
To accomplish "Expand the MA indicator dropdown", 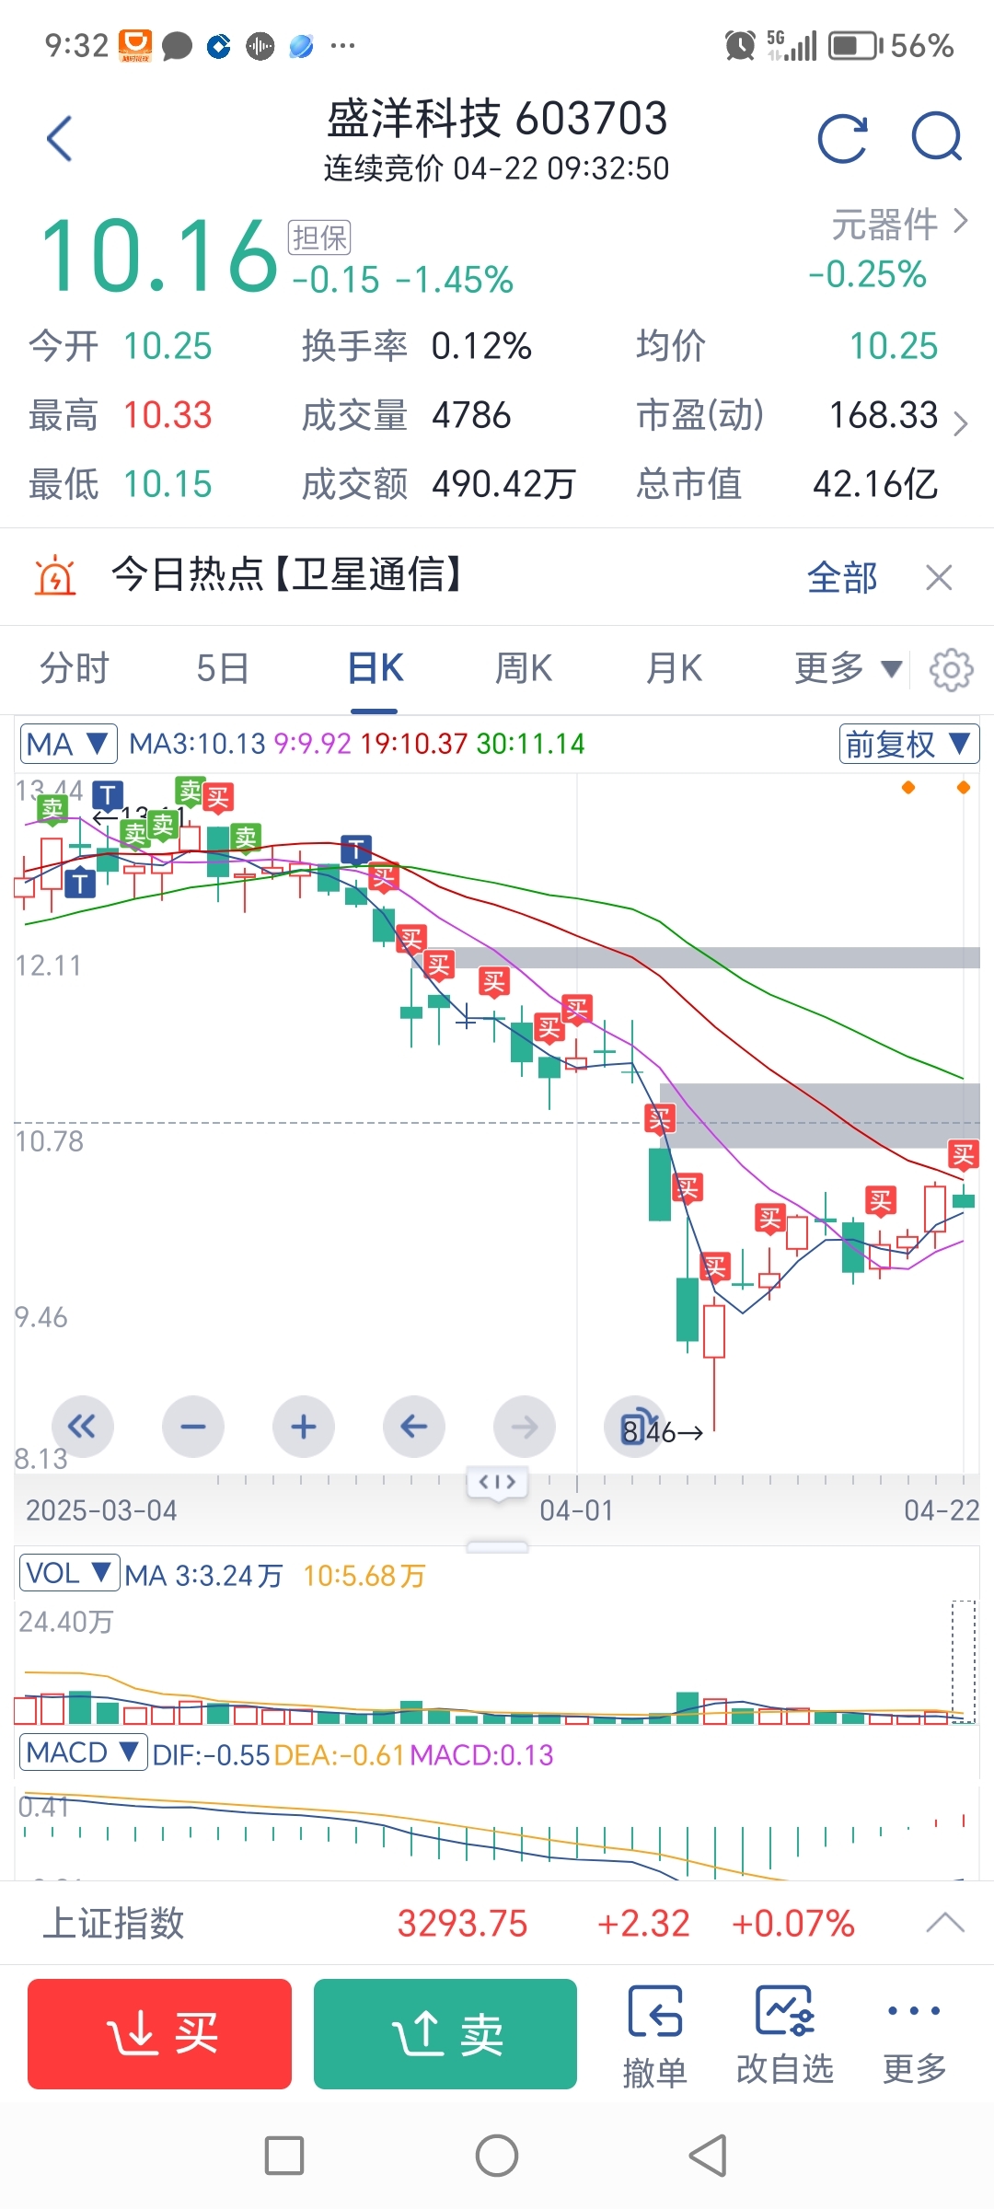I will pyautogui.click(x=68, y=744).
